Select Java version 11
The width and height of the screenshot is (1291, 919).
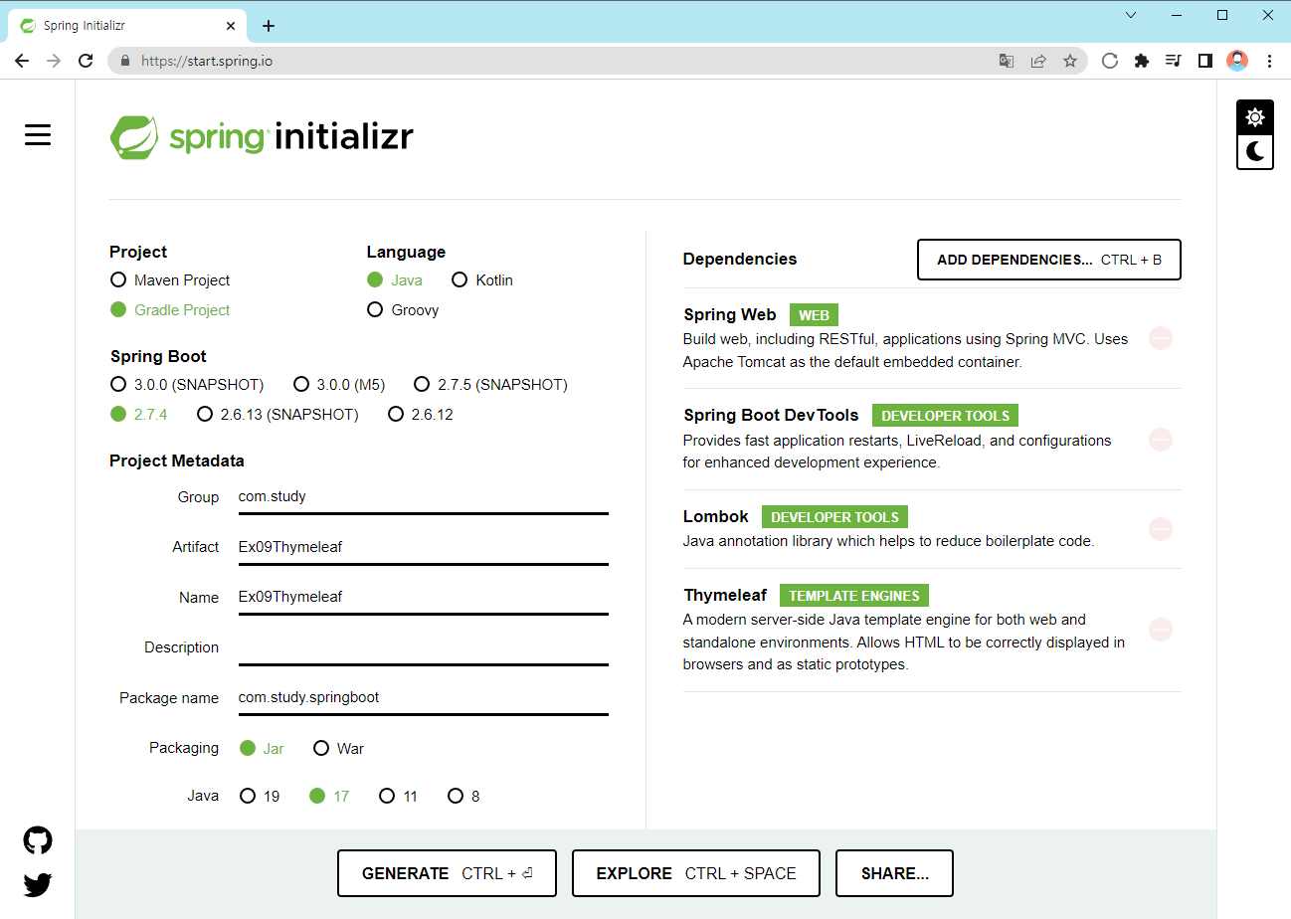coord(399,796)
